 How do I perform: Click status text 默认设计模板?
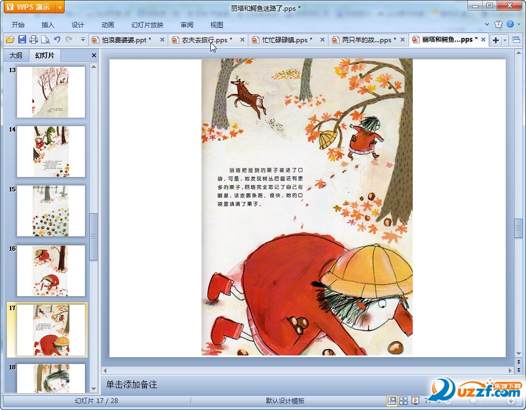tap(285, 400)
